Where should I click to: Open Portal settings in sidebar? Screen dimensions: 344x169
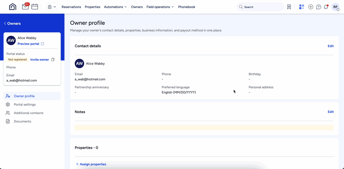tap(25, 104)
